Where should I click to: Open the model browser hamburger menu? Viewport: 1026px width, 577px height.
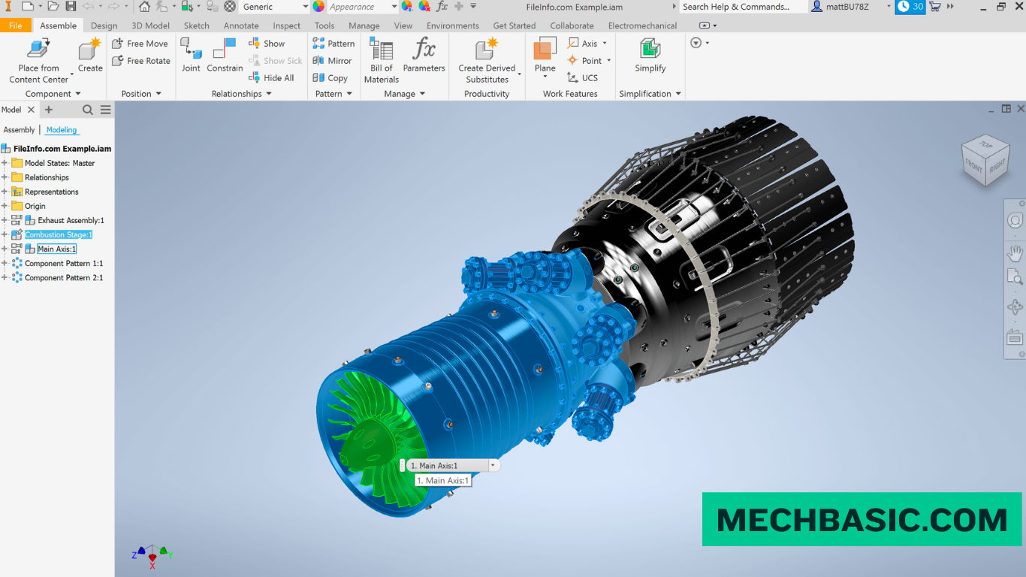tap(106, 110)
